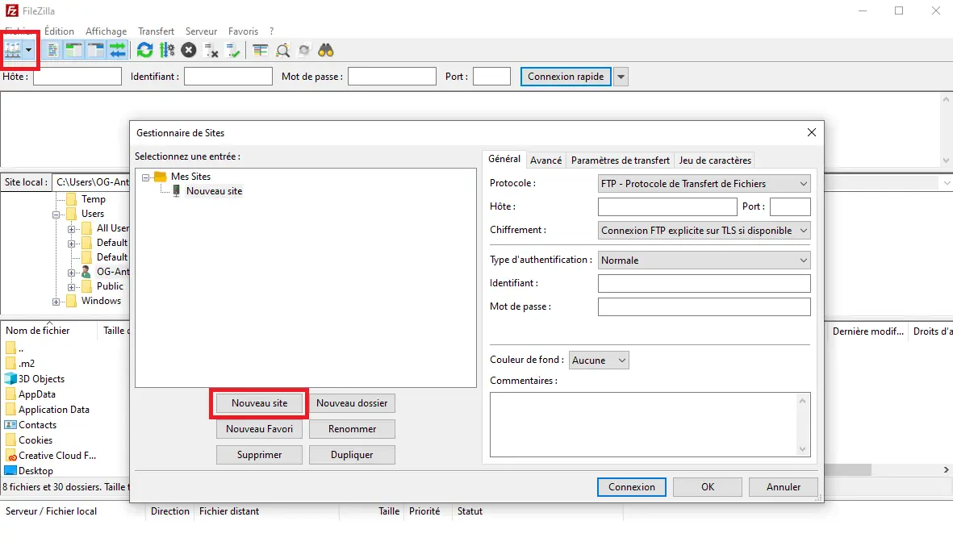The height and width of the screenshot is (546, 953).
Task: Click inside the Hôte input field
Action: [667, 206]
